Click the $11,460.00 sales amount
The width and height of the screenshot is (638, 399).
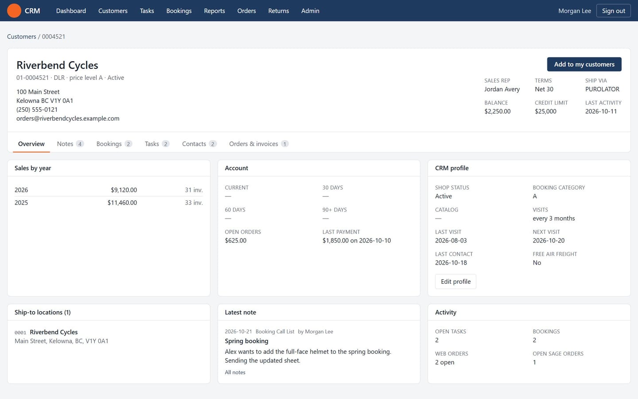122,203
